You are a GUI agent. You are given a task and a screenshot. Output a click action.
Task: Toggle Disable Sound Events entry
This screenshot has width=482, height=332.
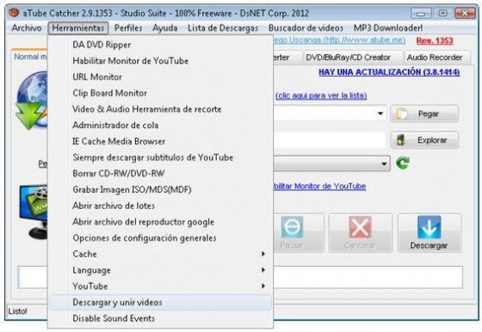pyautogui.click(x=160, y=318)
